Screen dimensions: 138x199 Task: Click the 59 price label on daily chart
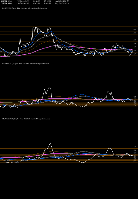[135, 33]
